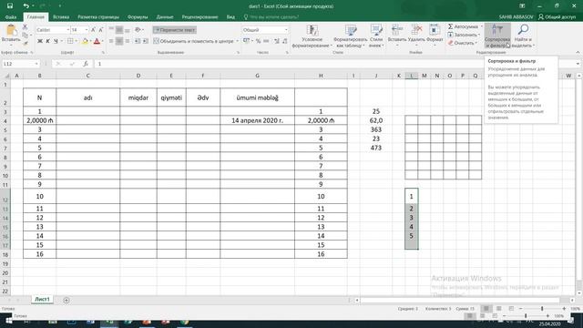Switch to the Данные tab
Screen dimensions: 583x328
point(165,16)
